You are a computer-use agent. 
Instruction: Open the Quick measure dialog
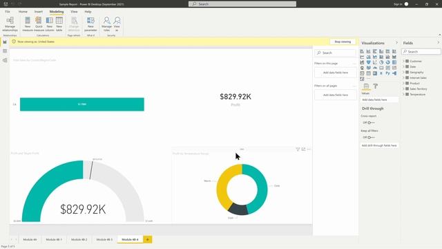39,24
